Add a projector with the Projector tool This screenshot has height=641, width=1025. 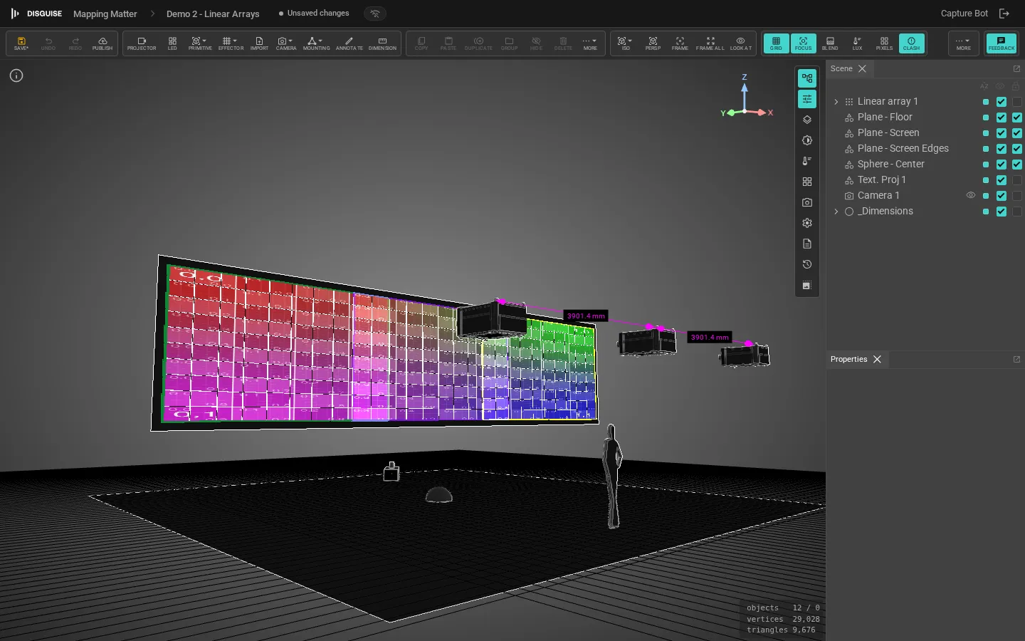142,43
